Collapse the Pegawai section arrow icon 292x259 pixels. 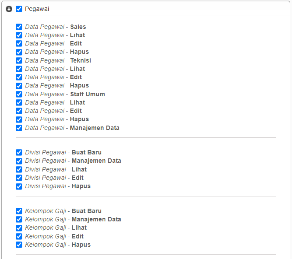9,9
